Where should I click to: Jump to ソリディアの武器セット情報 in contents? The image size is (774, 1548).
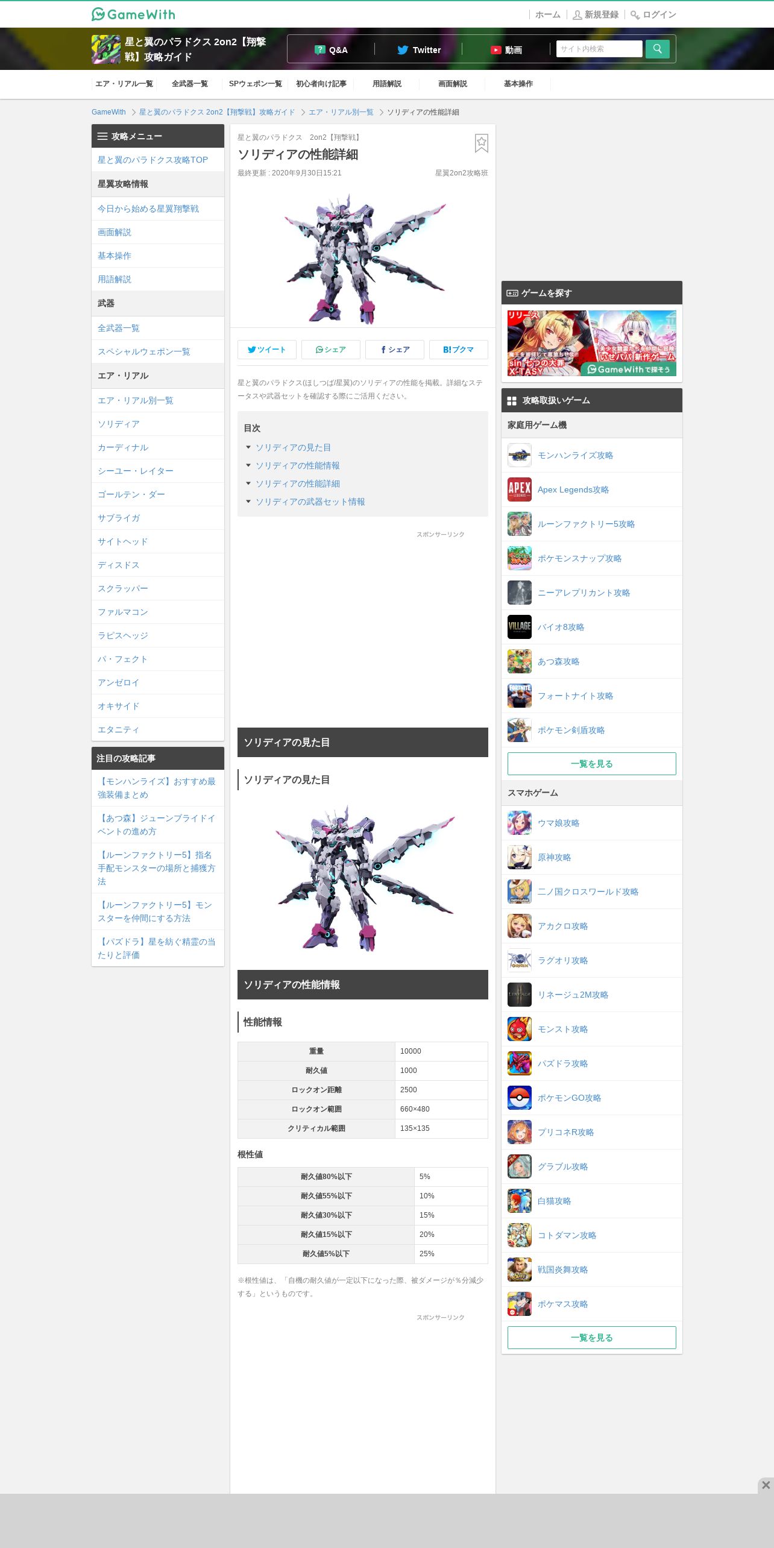click(310, 502)
